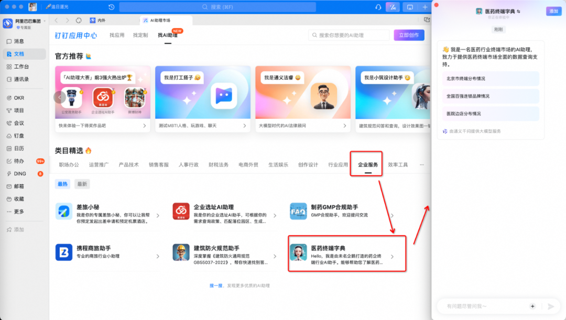Select the 医院边店分布情况 suggestion

tap(491, 114)
